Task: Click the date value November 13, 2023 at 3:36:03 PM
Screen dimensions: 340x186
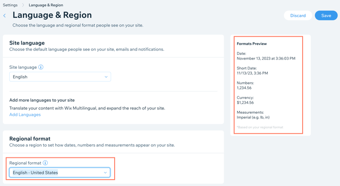Action: 266,59
